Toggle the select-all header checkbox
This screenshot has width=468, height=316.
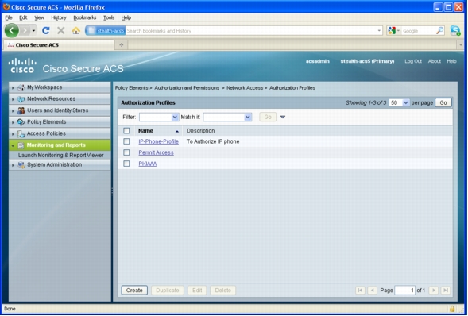pyautogui.click(x=126, y=131)
